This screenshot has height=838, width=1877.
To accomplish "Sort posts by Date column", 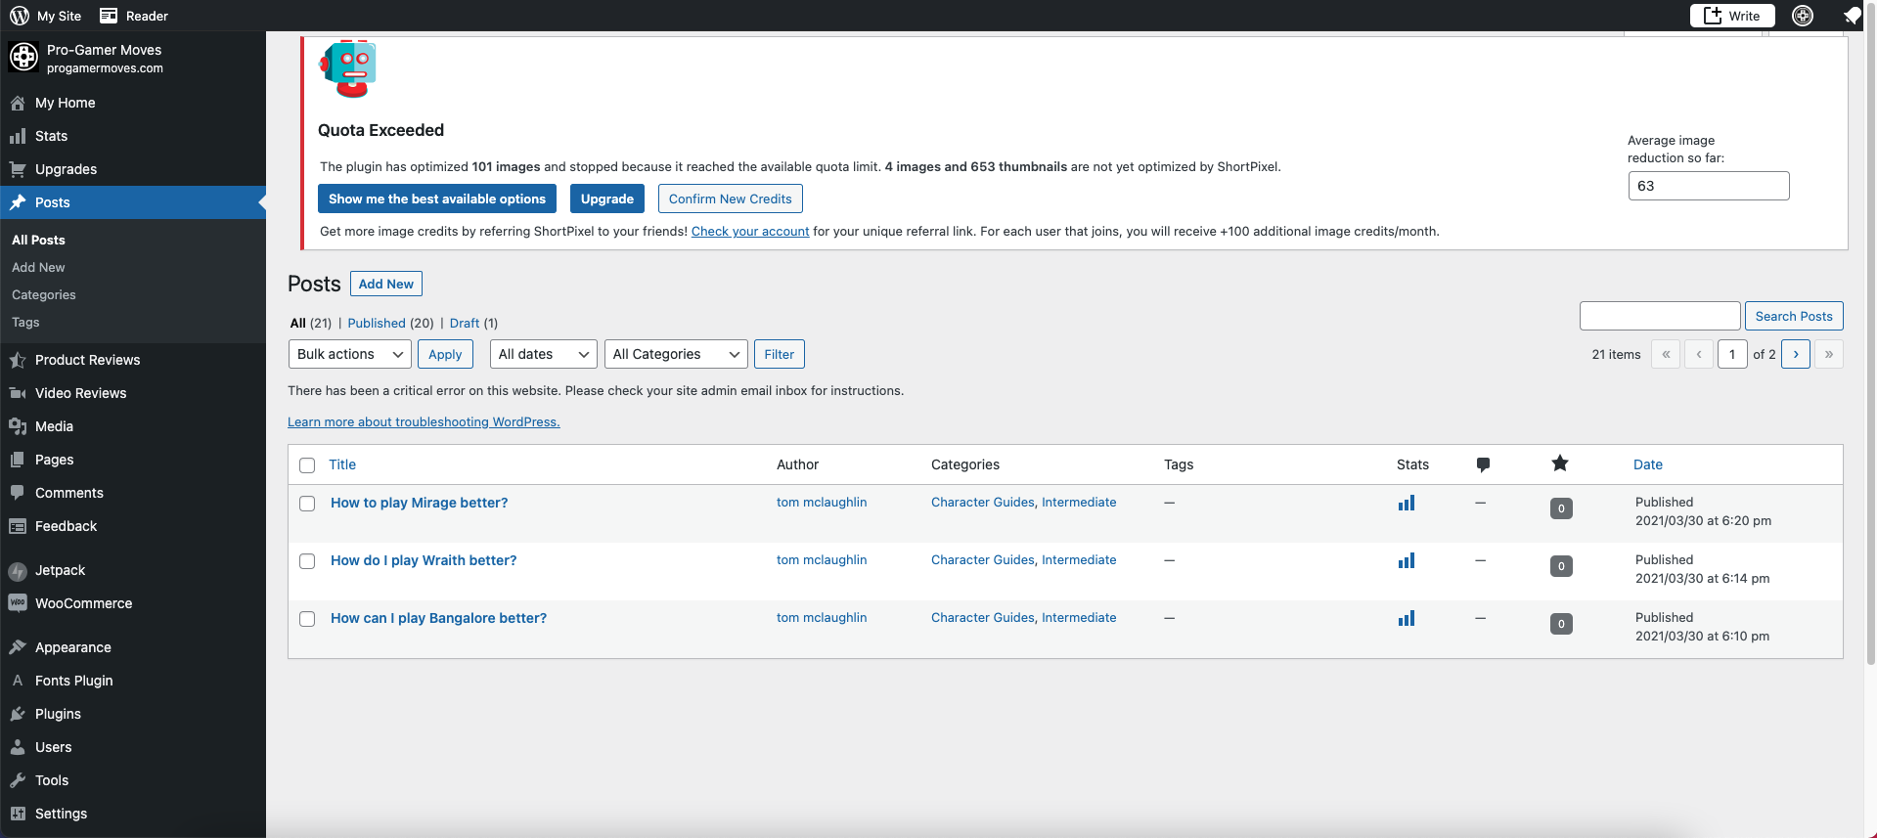I will [1648, 464].
